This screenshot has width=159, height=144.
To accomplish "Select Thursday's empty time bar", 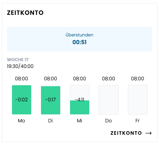I will coord(109,100).
